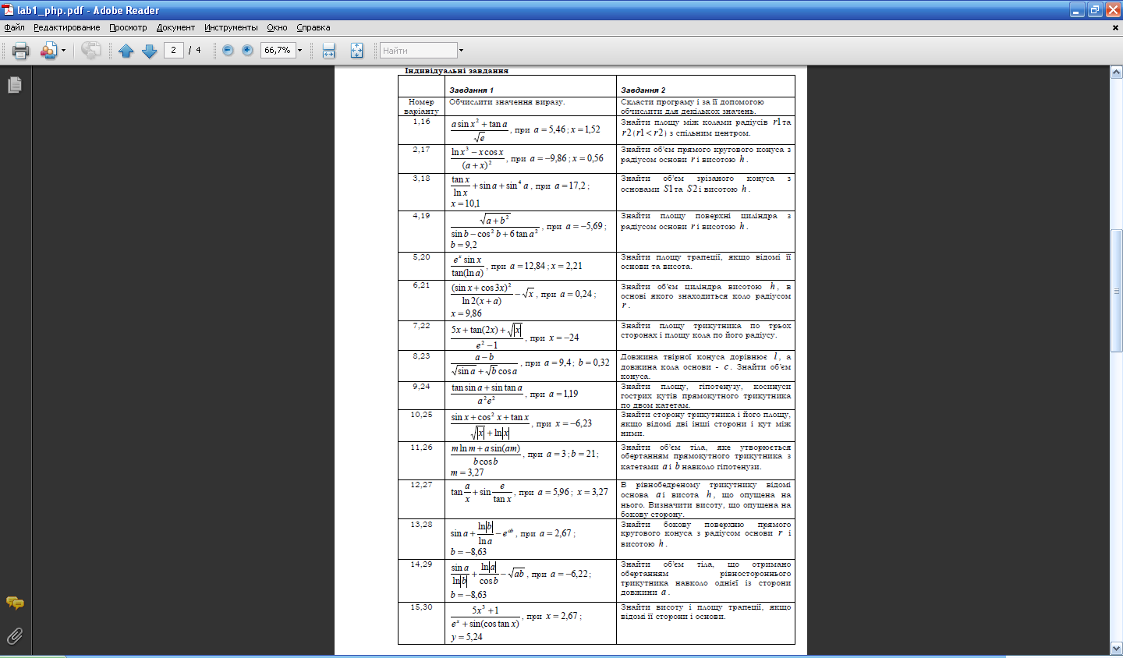Enable fit-width scrolling page view icon
Viewport: 1123px width, 658px height.
(328, 51)
